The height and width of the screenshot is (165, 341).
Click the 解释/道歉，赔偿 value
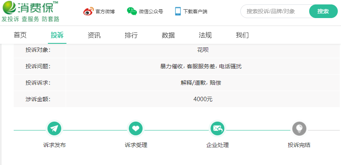pyautogui.click(x=201, y=83)
